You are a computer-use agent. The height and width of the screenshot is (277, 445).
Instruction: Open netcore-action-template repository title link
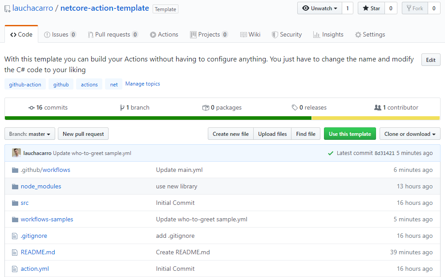[105, 8]
